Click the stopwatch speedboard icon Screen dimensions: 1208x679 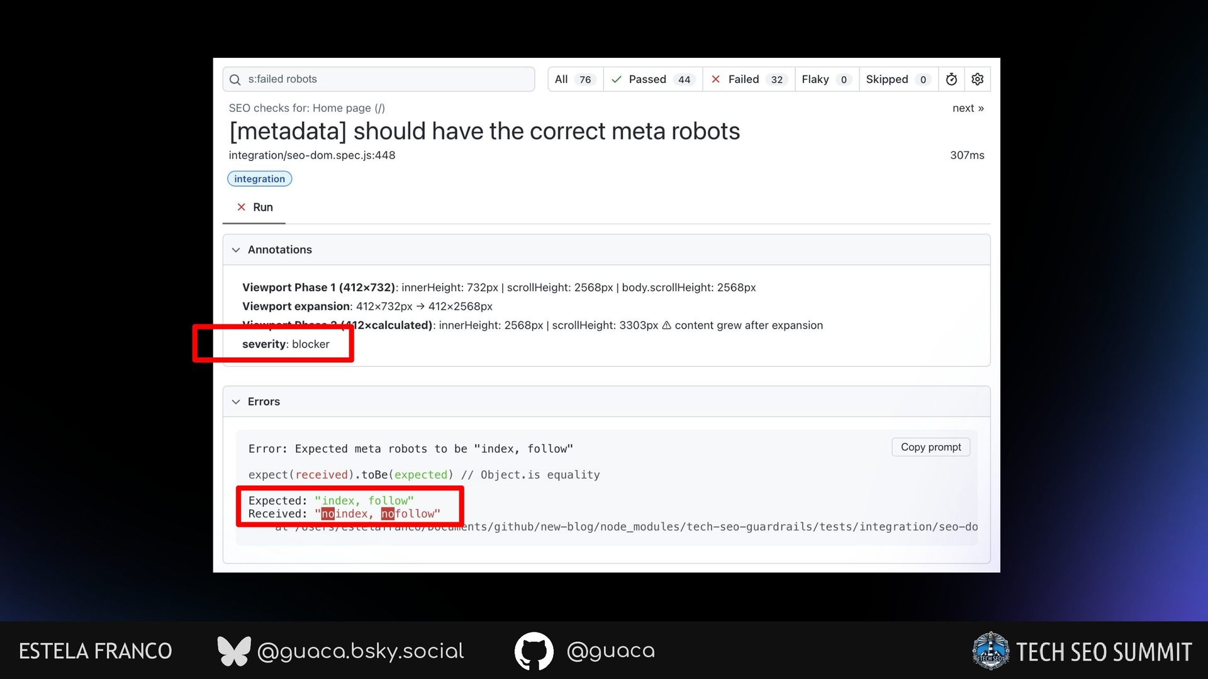[x=951, y=79]
